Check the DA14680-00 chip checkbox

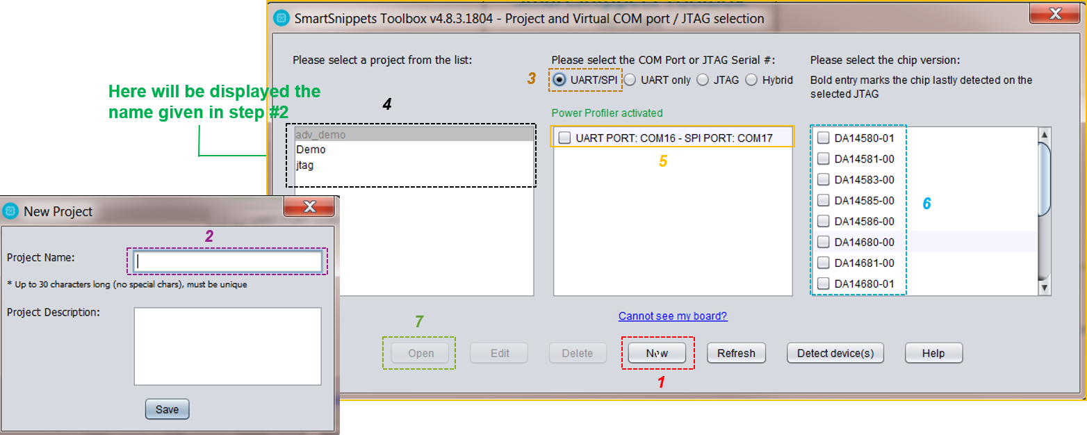click(823, 242)
